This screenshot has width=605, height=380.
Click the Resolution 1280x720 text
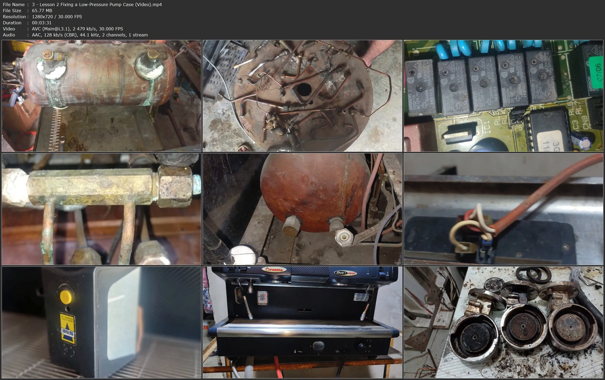(x=42, y=17)
